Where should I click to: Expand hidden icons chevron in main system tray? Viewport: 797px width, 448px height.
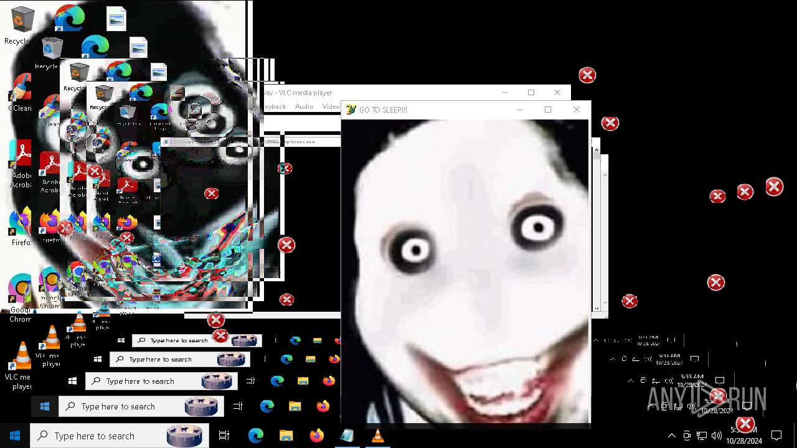tap(672, 436)
